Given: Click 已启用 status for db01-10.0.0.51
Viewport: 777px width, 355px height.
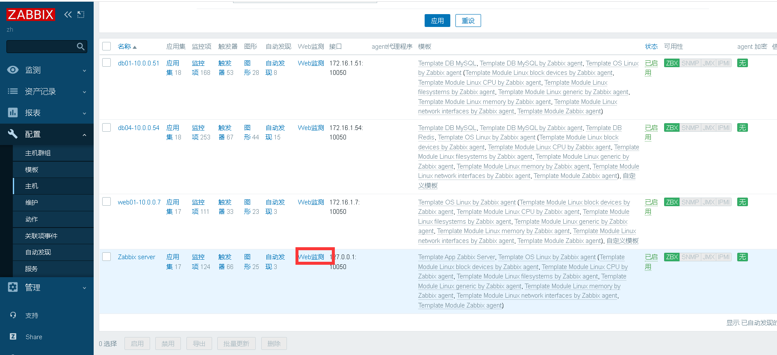Looking at the screenshot, I should tap(651, 68).
